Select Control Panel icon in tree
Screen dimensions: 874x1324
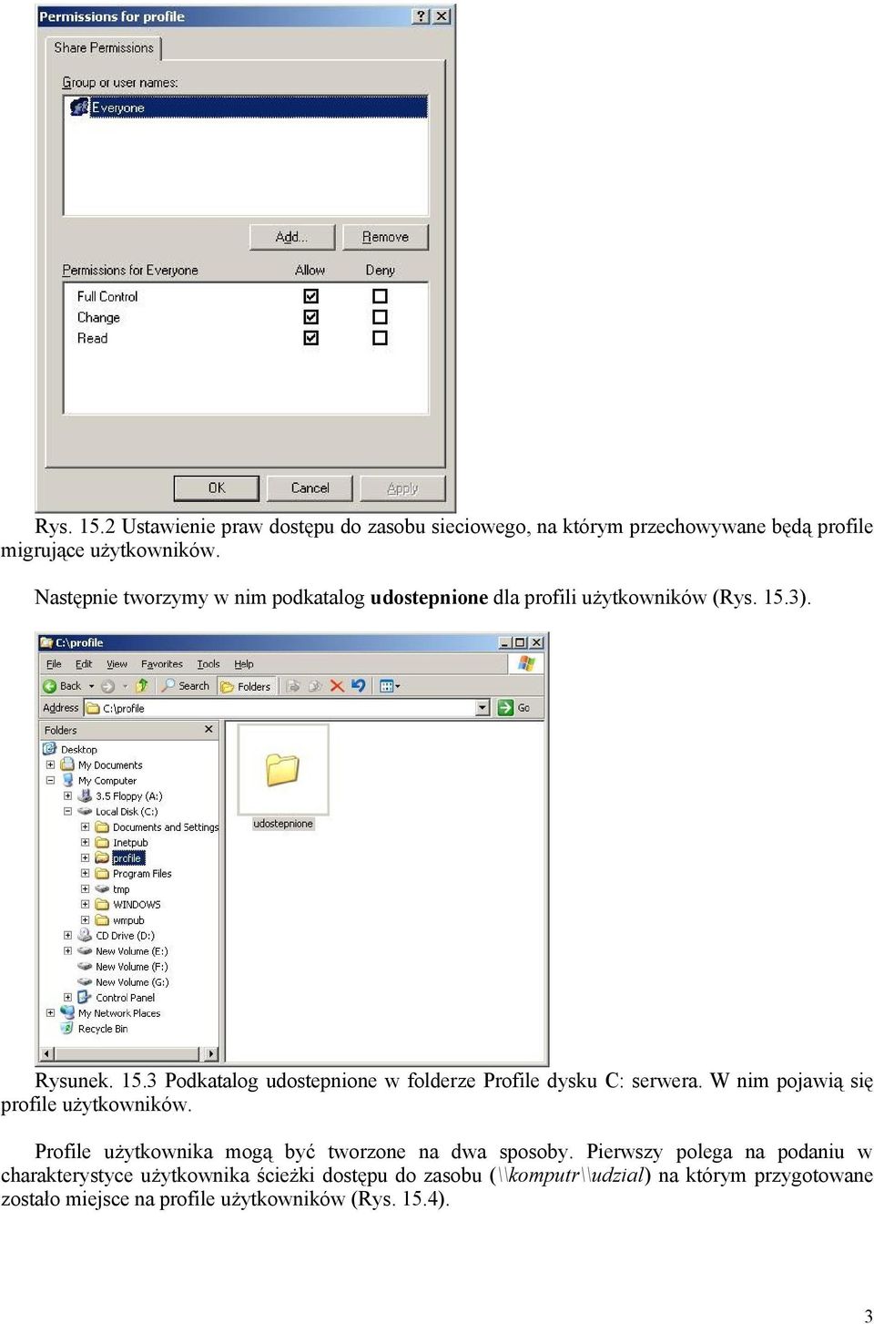85,997
